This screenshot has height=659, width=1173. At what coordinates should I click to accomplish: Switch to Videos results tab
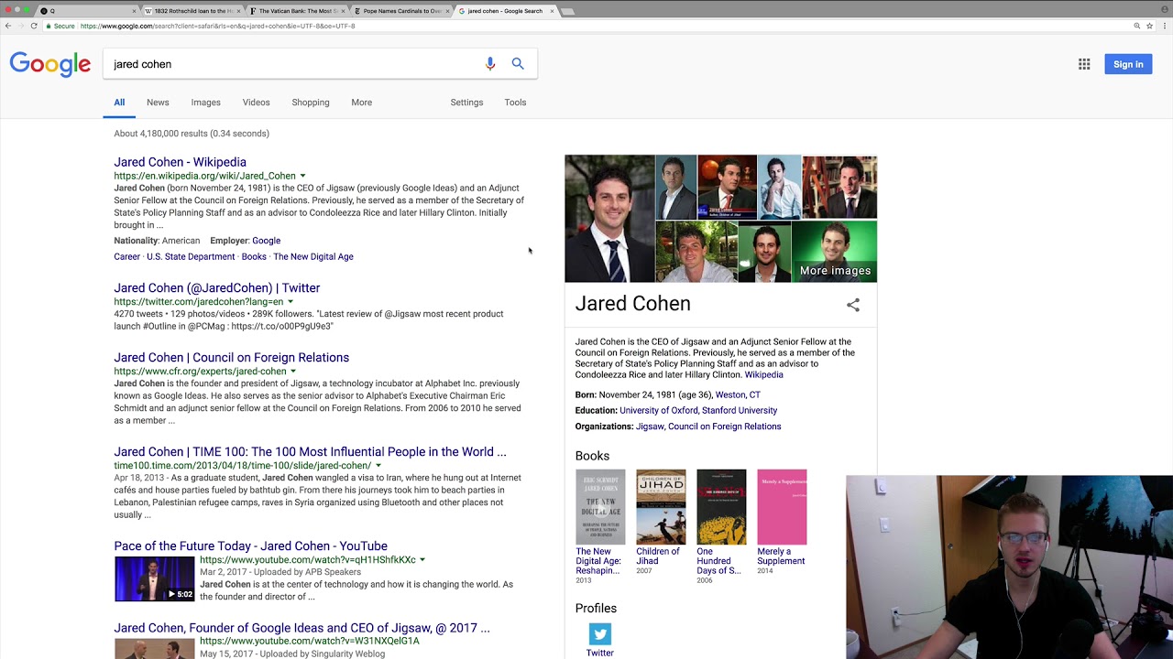pyautogui.click(x=256, y=103)
